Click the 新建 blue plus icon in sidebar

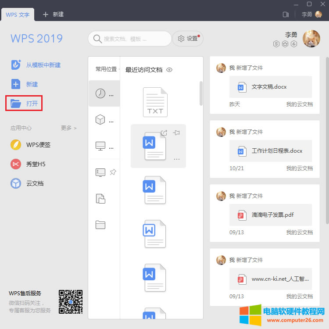(16, 84)
